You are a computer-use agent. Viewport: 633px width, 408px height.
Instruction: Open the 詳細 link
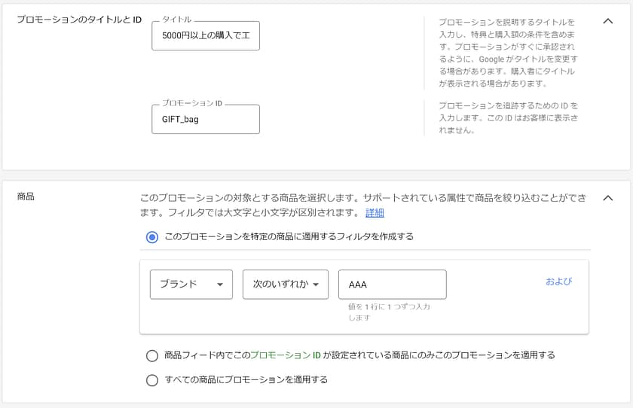[375, 213]
